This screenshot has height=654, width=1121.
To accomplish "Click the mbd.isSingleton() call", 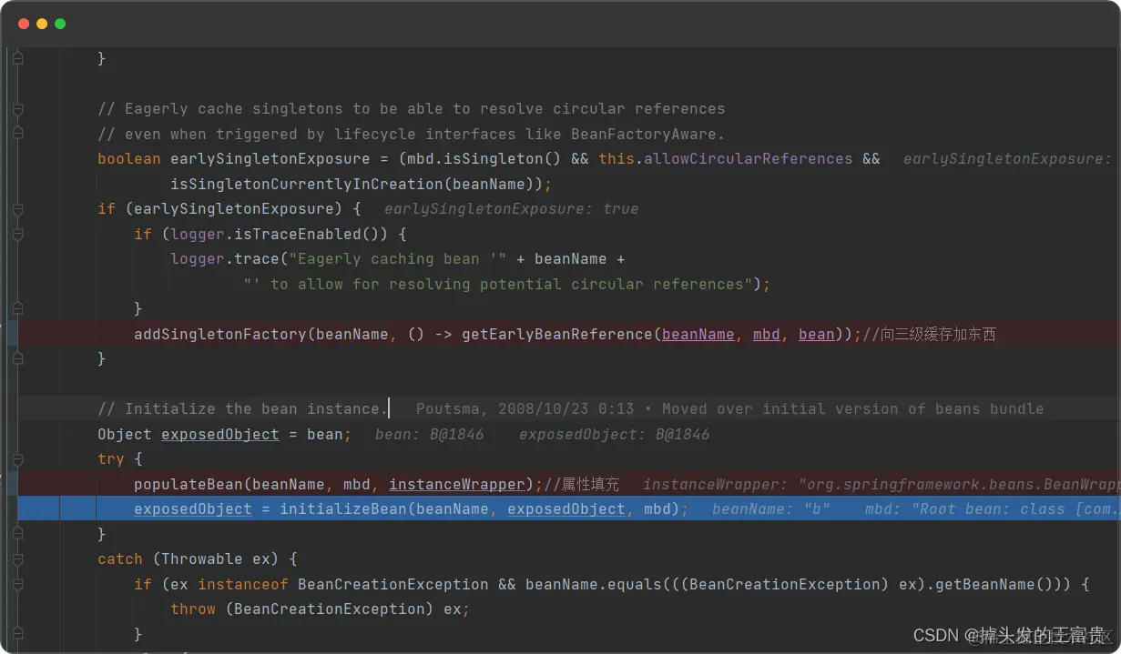I will [x=484, y=158].
